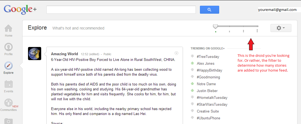The height and width of the screenshot is (124, 301).
Task: Click the post timestamp 12:52 (edited)
Action: [x=90, y=54]
